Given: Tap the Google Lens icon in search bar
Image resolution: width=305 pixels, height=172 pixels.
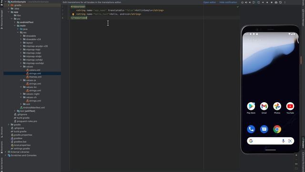Looking at the screenshot, I should [x=290, y=141].
